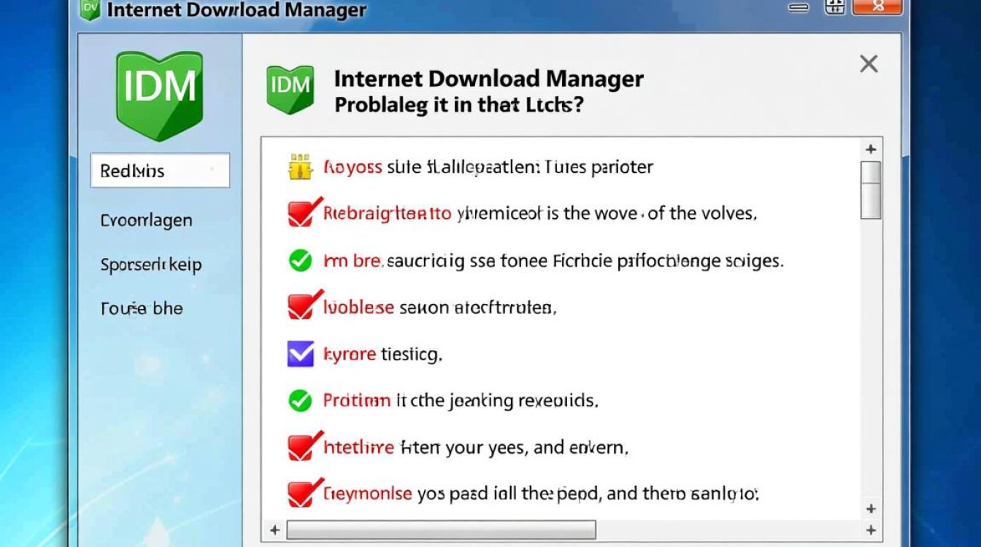Viewport: 981px width, 547px height.
Task: Click the large IDM shield logo in sidebar
Action: tap(159, 93)
